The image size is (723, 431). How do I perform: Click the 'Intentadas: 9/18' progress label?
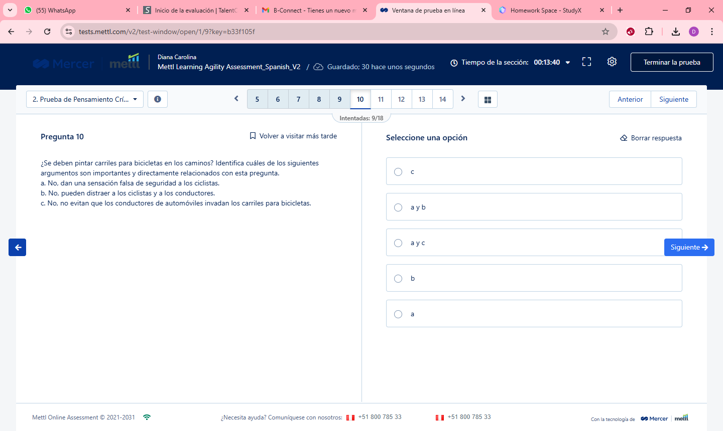pyautogui.click(x=361, y=118)
